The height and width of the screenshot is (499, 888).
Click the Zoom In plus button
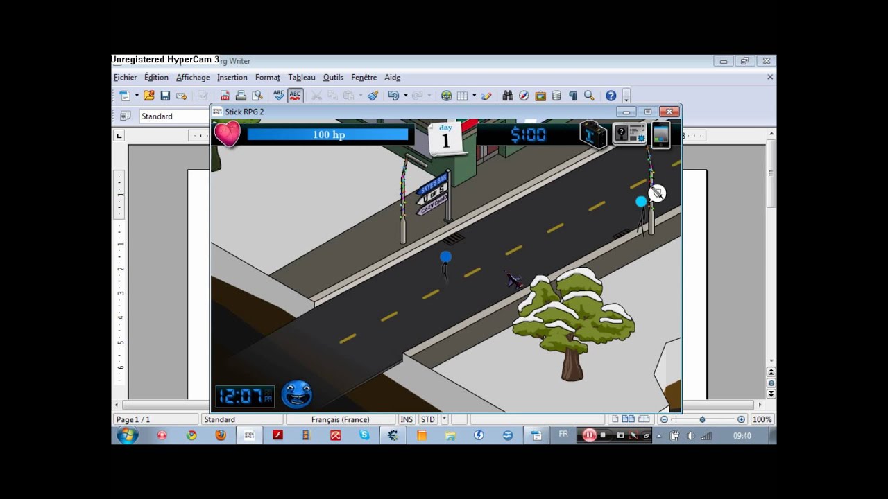741,419
